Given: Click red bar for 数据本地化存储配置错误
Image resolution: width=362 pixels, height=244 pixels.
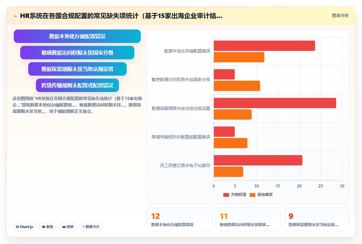Looking at the screenshot, I should [x=264, y=46].
